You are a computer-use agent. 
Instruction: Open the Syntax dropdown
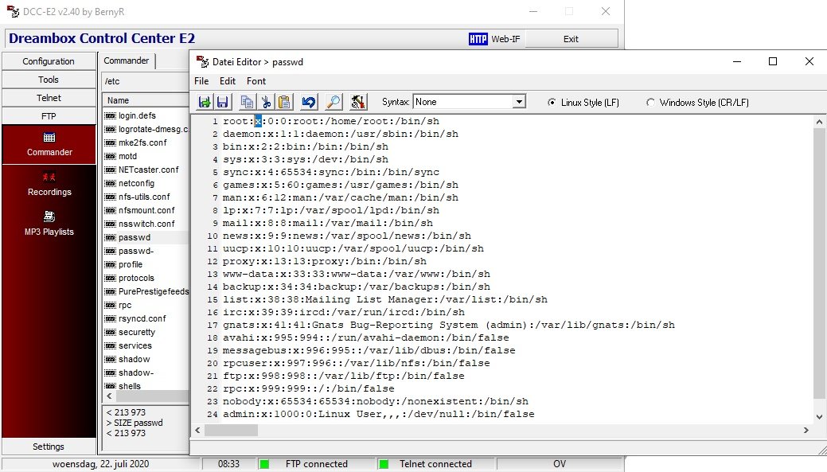pos(519,102)
